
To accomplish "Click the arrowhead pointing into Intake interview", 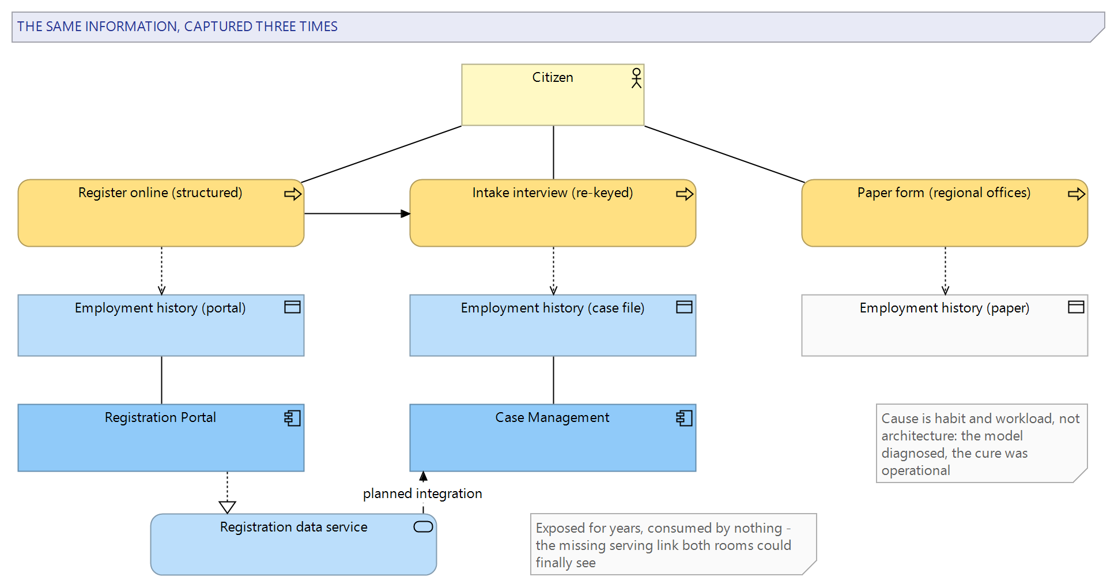I will pos(406,213).
